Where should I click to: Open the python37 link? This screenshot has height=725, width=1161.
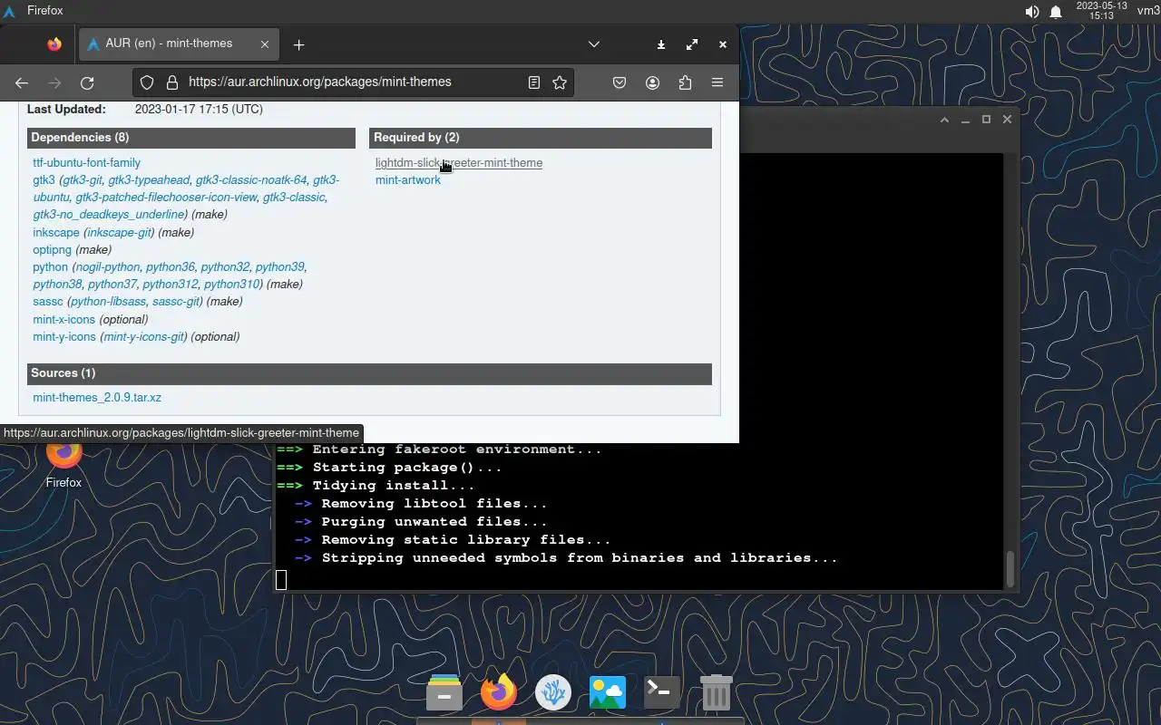pyautogui.click(x=112, y=285)
